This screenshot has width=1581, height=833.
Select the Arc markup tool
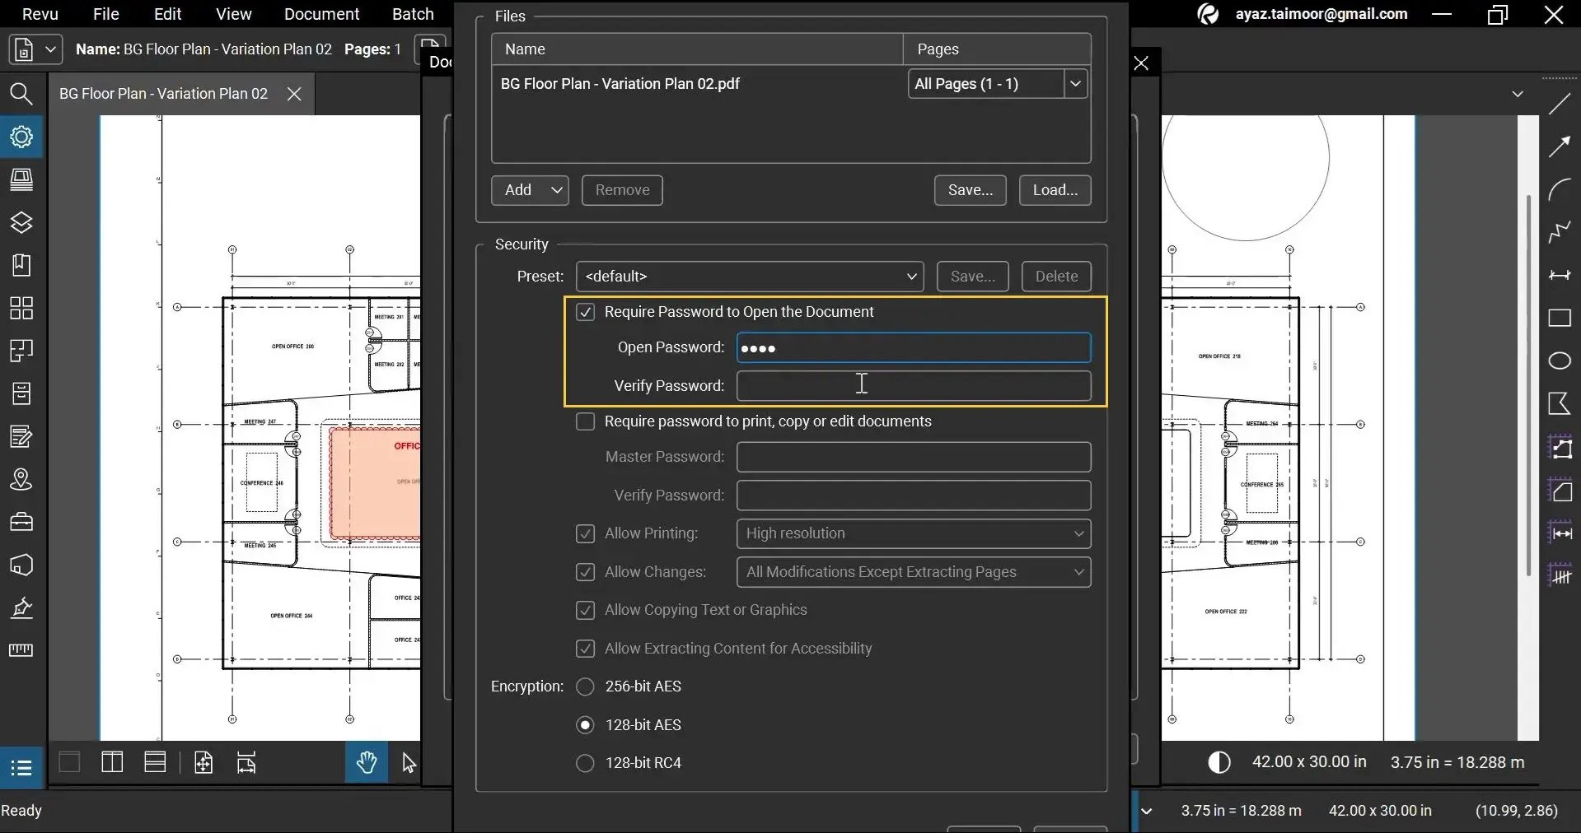1560,189
